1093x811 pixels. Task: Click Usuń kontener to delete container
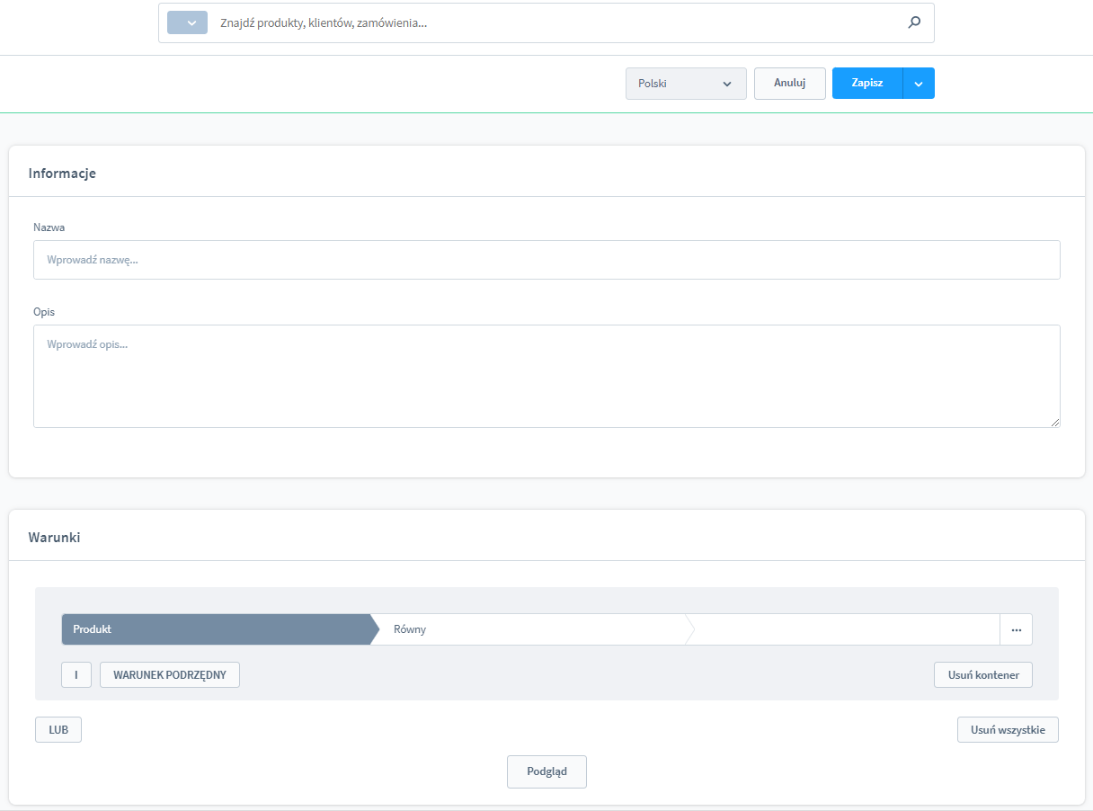[983, 675]
